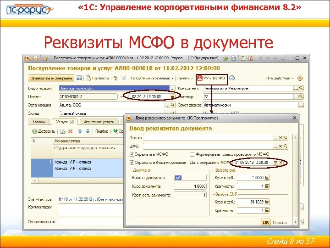Clear the Дата операции в МСФО value
Viewport: 330px width, 248px height.
click(281, 163)
